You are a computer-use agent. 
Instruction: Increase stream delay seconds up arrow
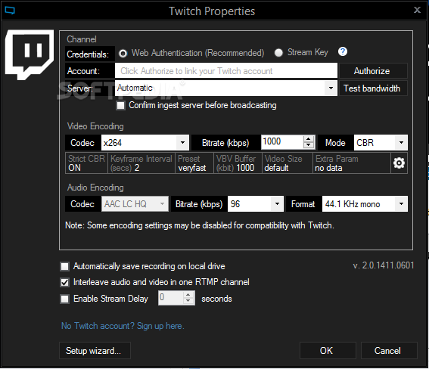pos(188,295)
